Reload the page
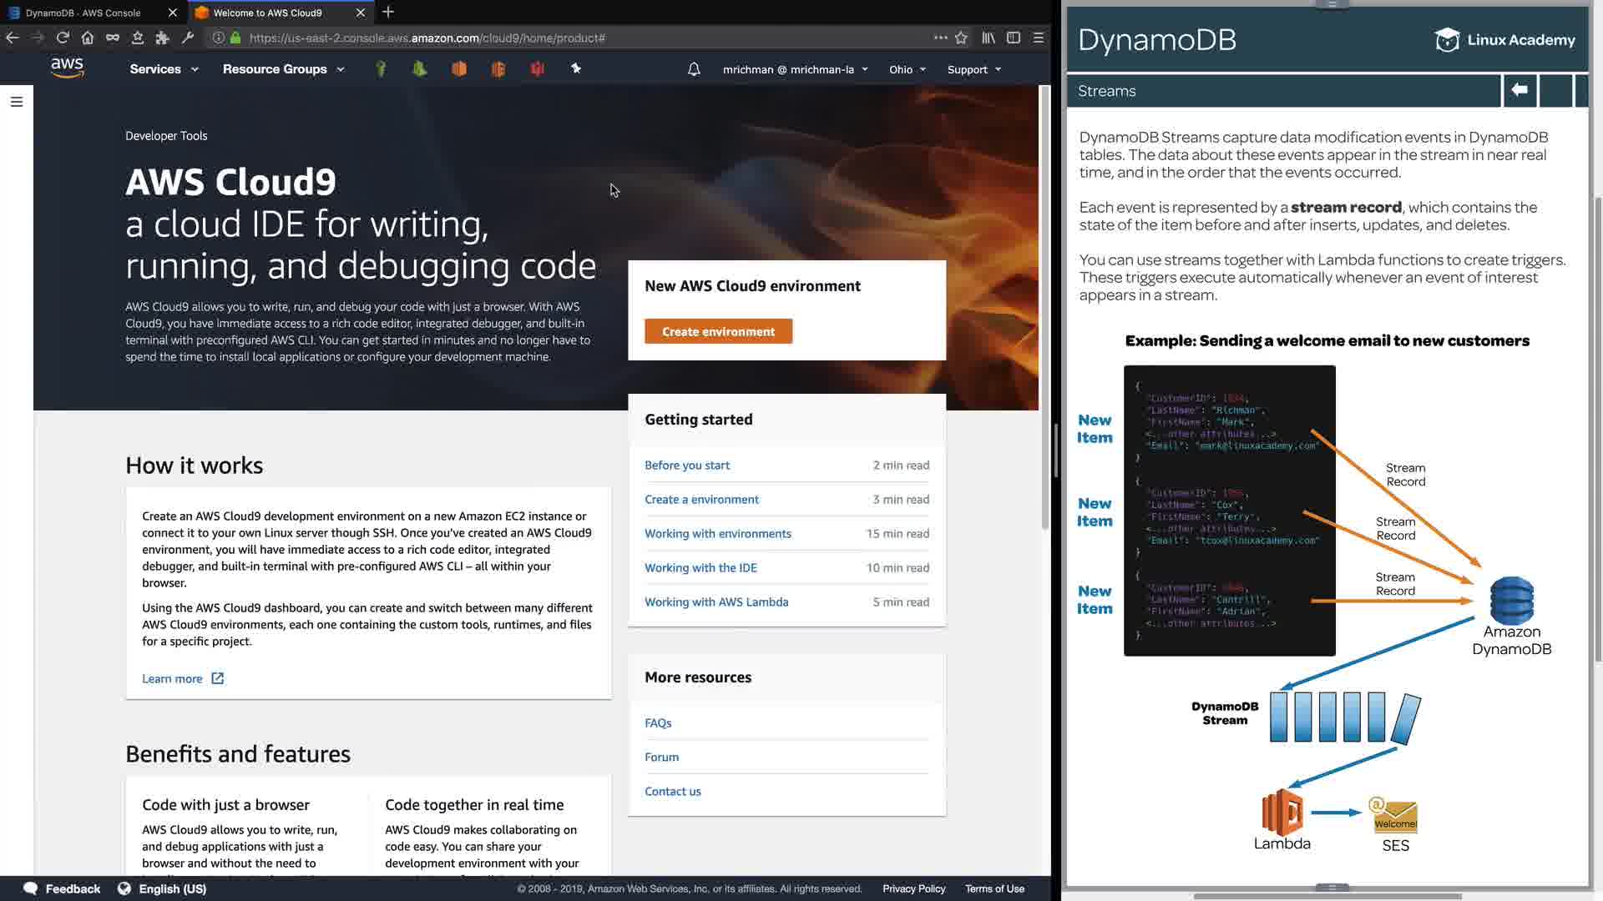Viewport: 1603px width, 901px height. click(63, 38)
